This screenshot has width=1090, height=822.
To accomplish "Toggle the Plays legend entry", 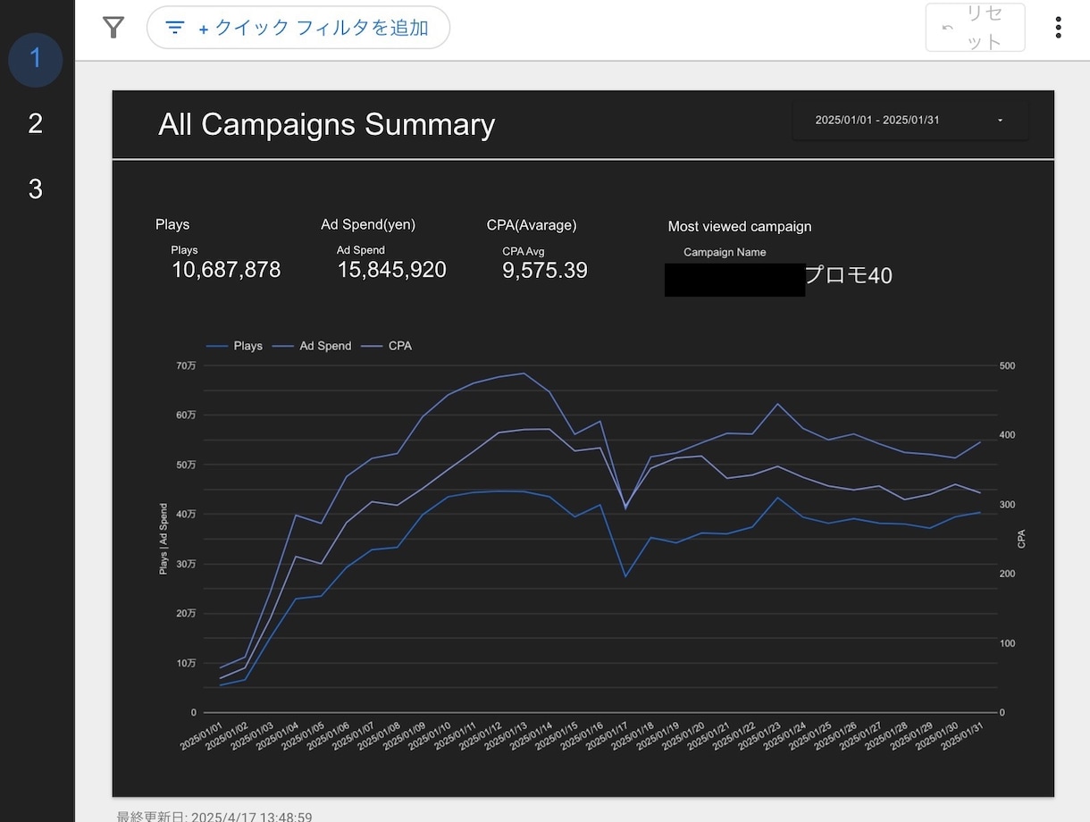I will coord(234,346).
